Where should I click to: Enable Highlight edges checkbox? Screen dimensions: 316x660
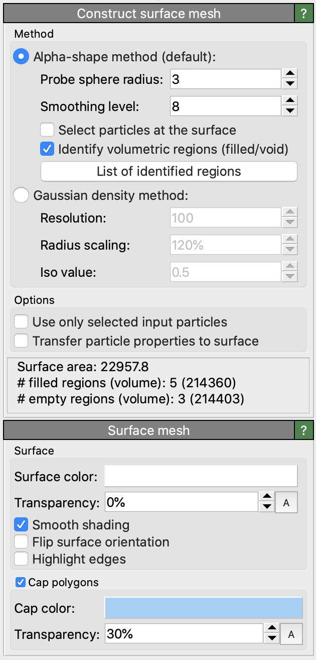tap(22, 559)
